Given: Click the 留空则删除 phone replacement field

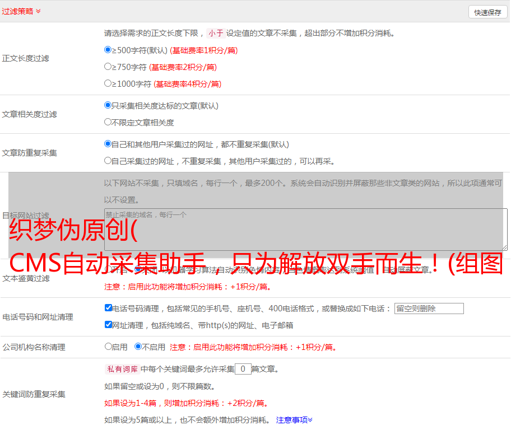Looking at the screenshot, I should tap(429, 309).
